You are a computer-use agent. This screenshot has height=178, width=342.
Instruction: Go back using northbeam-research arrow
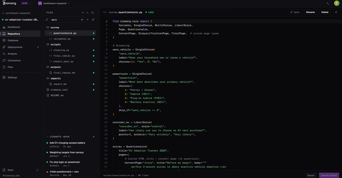coord(3,13)
